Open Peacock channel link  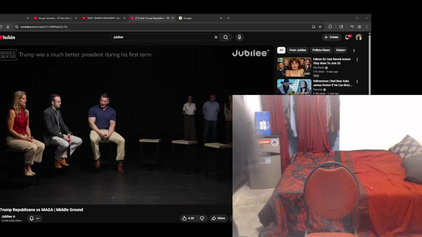pos(317,90)
